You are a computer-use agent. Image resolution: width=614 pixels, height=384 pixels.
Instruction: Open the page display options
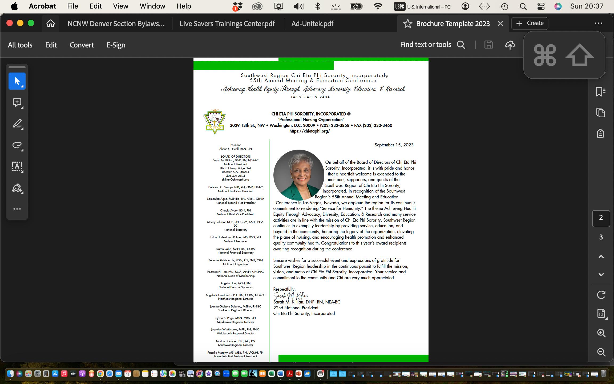point(601,314)
